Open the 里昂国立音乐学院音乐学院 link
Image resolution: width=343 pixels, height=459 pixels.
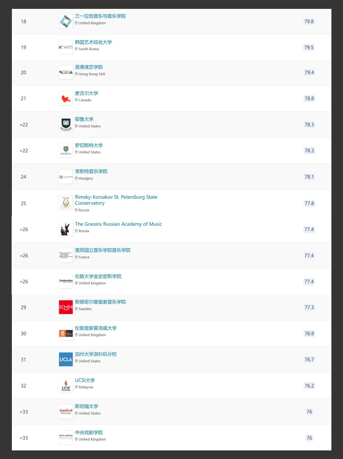click(x=103, y=250)
